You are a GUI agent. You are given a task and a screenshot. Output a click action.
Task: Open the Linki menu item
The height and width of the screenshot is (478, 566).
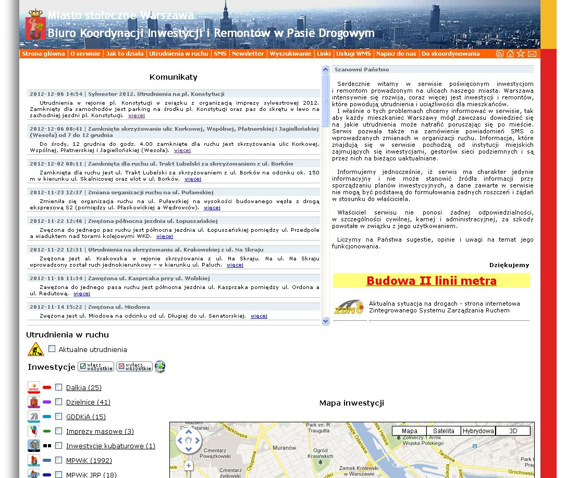click(x=324, y=54)
